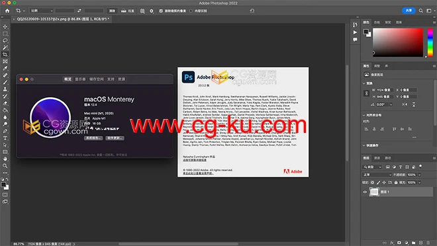Enable content-aware crop checkbox
Viewport: 437px width, 246px height.
[191, 11]
